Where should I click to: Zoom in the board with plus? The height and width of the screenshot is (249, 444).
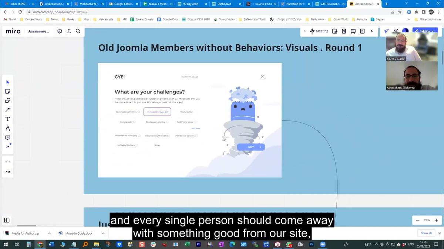coord(436,220)
